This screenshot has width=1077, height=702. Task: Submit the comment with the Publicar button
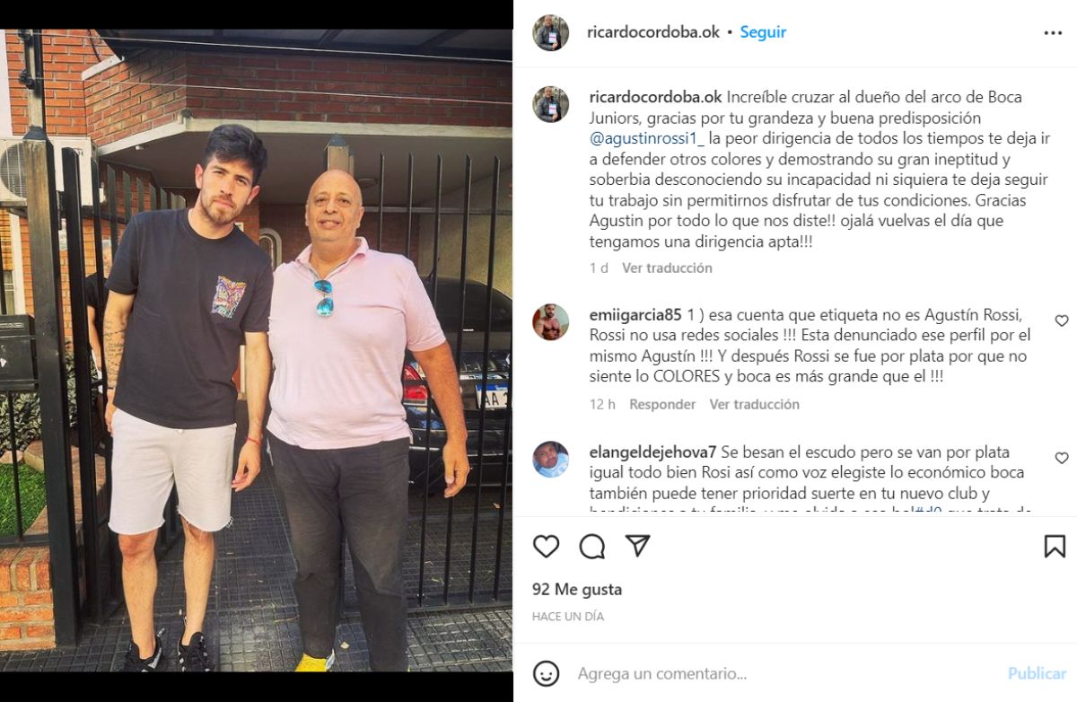click(x=1037, y=673)
